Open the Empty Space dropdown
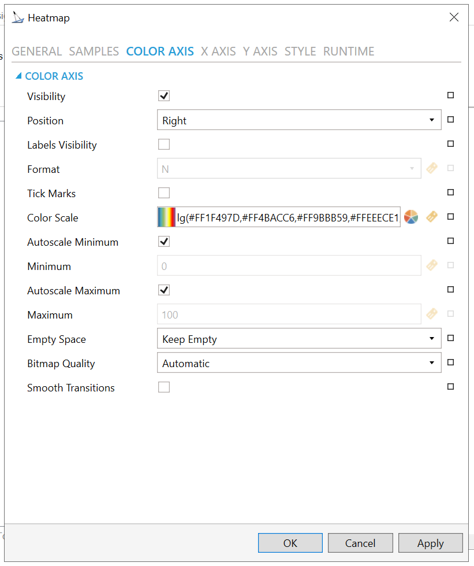474x566 pixels. click(298, 339)
